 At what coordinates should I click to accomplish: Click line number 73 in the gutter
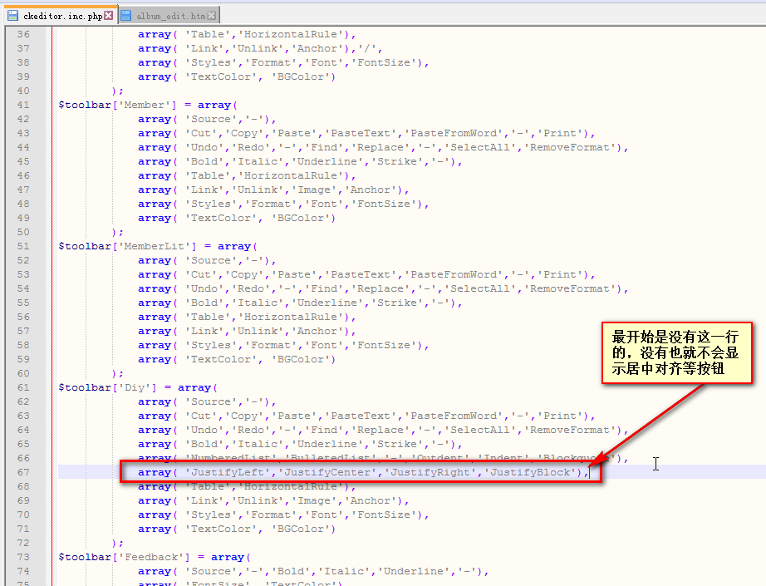(23, 557)
